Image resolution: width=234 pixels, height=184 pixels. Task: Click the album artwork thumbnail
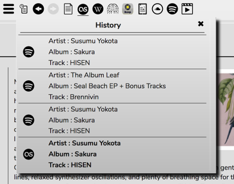click(225, 110)
